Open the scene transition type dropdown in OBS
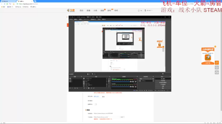 [145, 79]
